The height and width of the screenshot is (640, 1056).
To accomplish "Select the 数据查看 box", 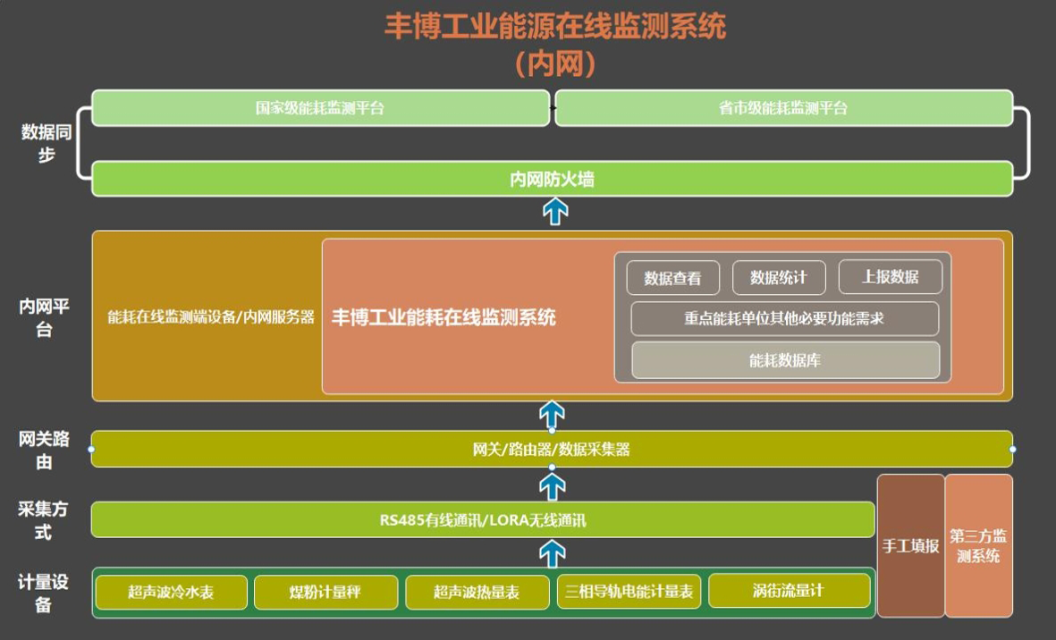I will [672, 278].
